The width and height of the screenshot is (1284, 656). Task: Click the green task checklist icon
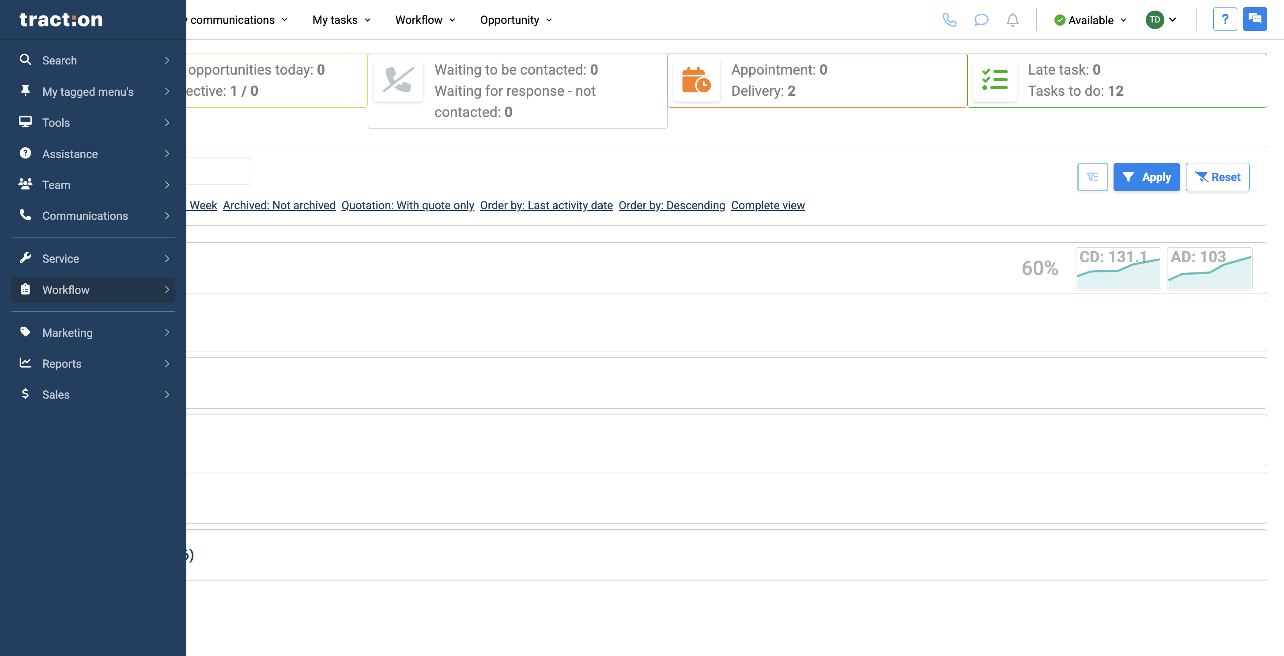(x=994, y=80)
